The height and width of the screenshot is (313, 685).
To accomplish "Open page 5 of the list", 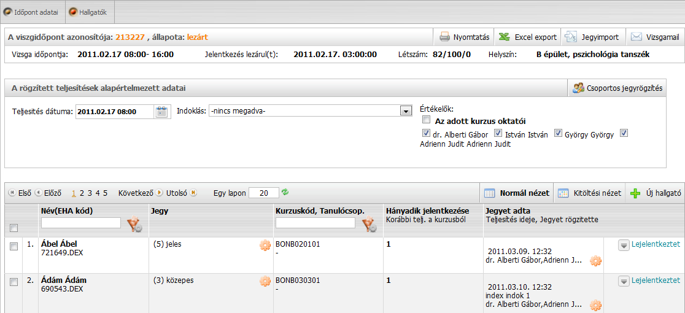I will (106, 193).
